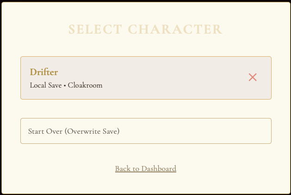This screenshot has width=291, height=195.
Task: Click the Drifter character name
Action: tap(44, 72)
